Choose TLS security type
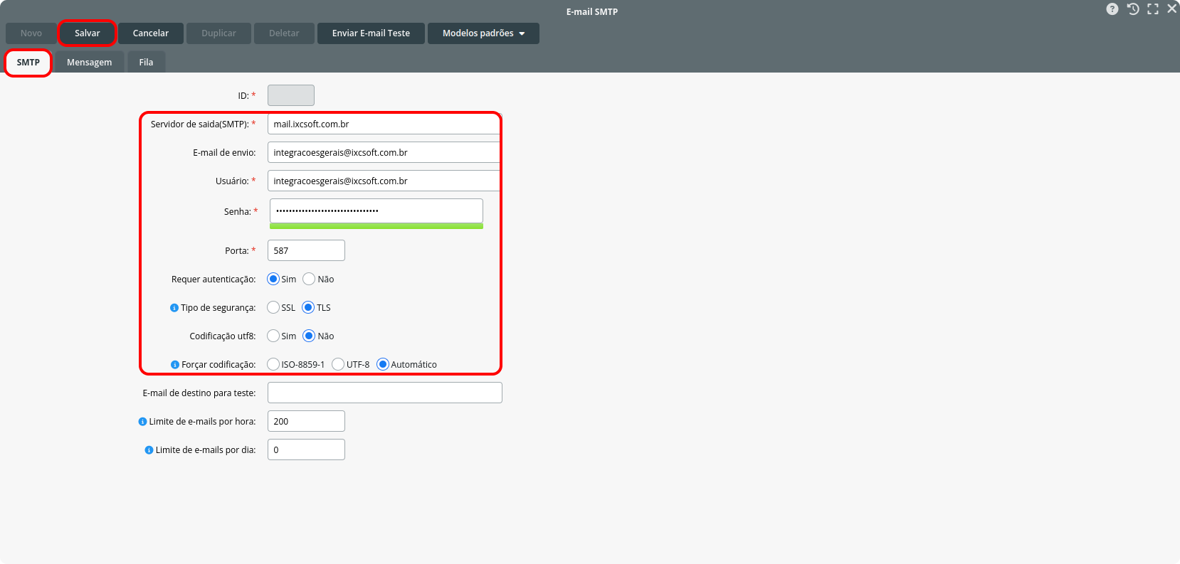This screenshot has height=564, width=1180. 308,307
